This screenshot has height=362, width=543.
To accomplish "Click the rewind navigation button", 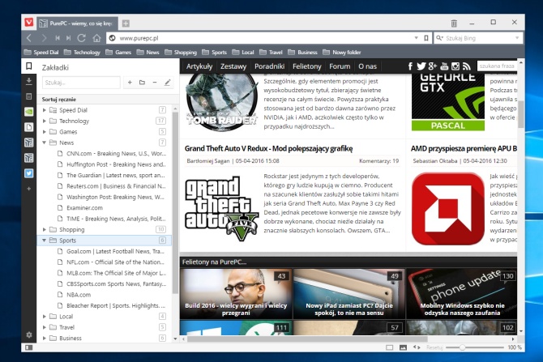I will (x=58, y=38).
